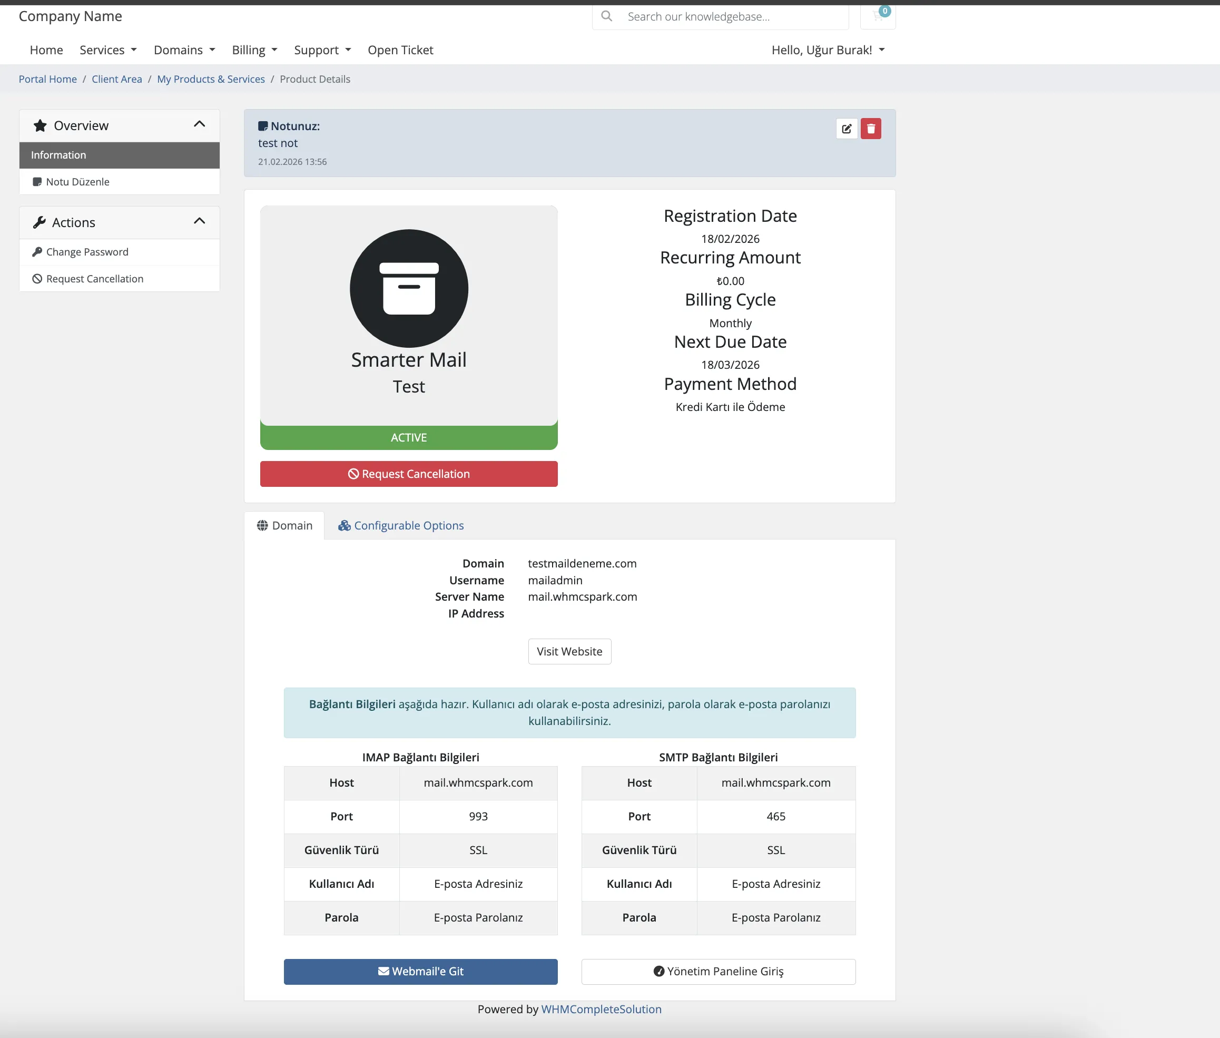This screenshot has height=1038, width=1220.
Task: Click the Registration Date 18/02/2026
Action: pyautogui.click(x=730, y=239)
